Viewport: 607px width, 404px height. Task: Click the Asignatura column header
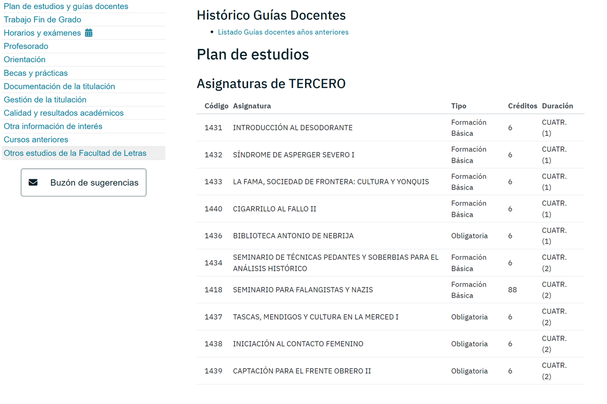point(252,106)
